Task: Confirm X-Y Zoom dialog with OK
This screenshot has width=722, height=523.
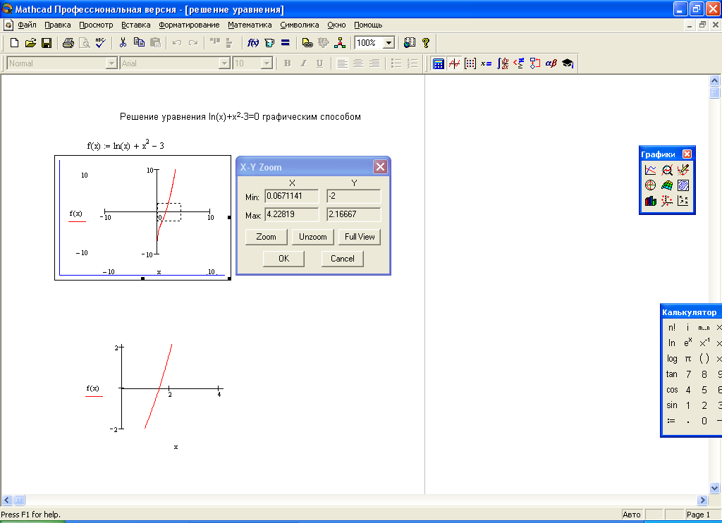Action: click(x=283, y=259)
